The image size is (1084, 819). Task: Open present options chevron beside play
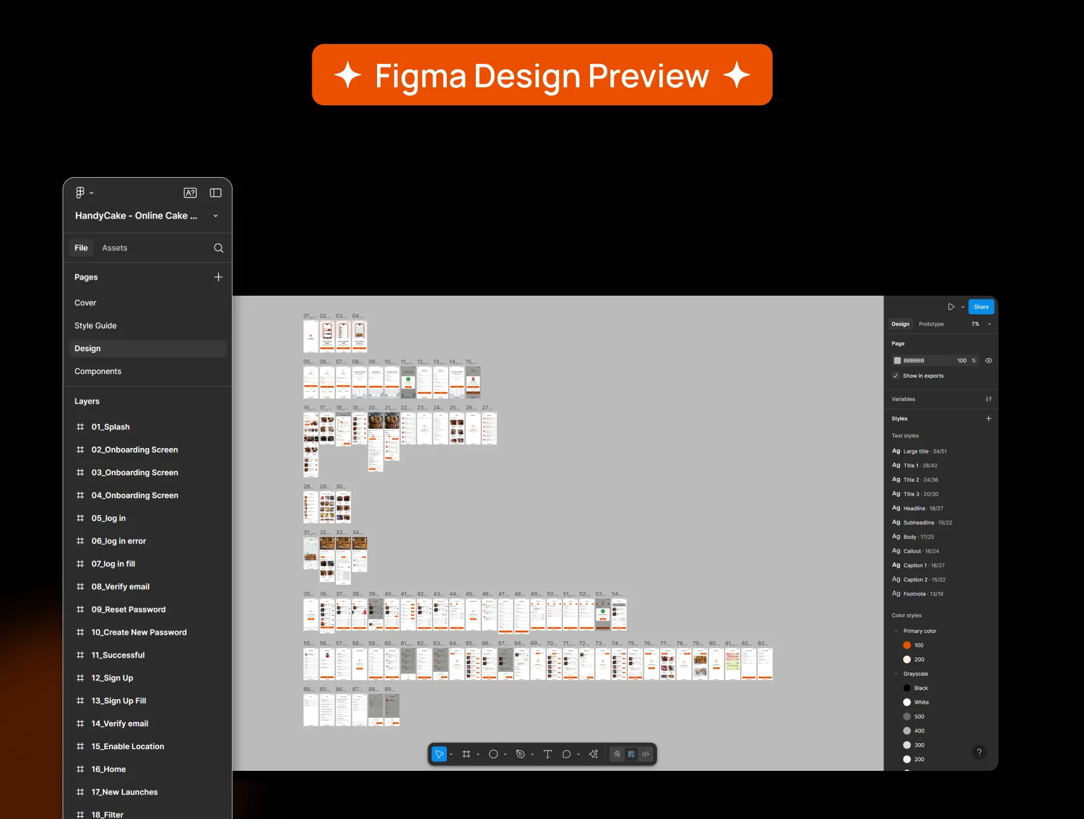(x=962, y=307)
